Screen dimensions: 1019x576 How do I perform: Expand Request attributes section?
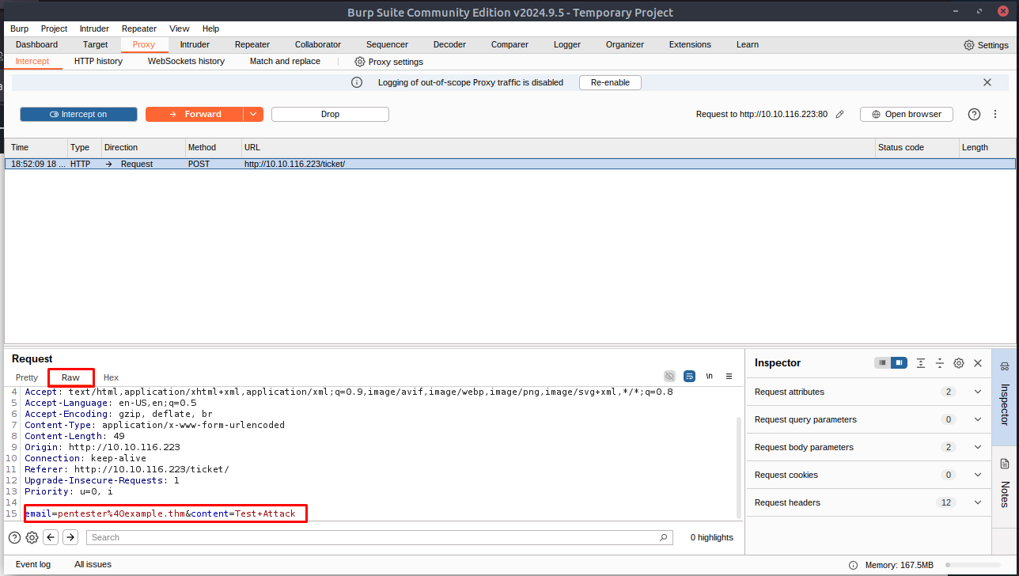pyautogui.click(x=869, y=392)
